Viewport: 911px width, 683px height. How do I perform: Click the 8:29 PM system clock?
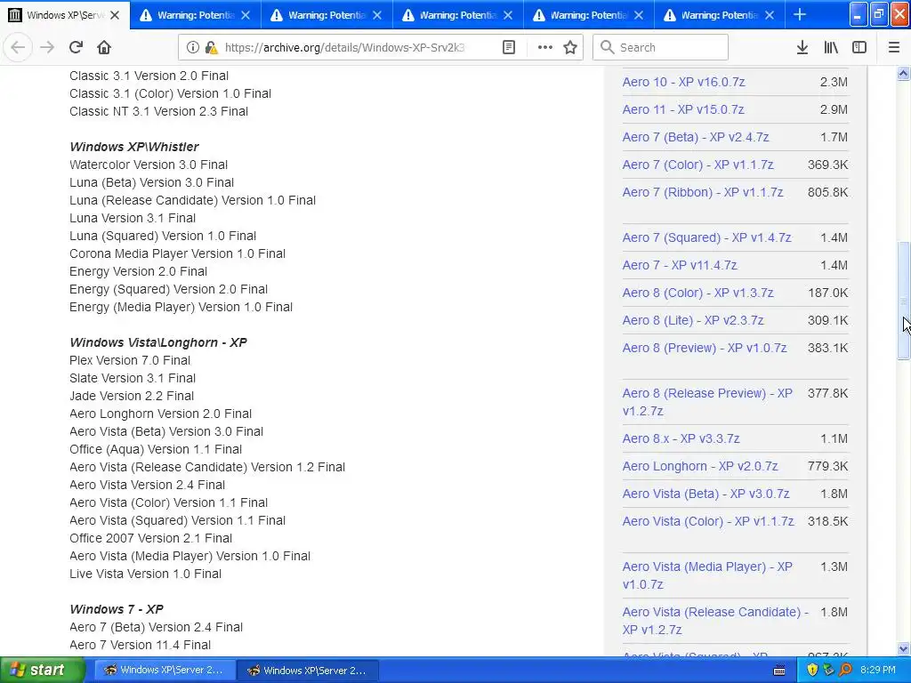point(877,670)
